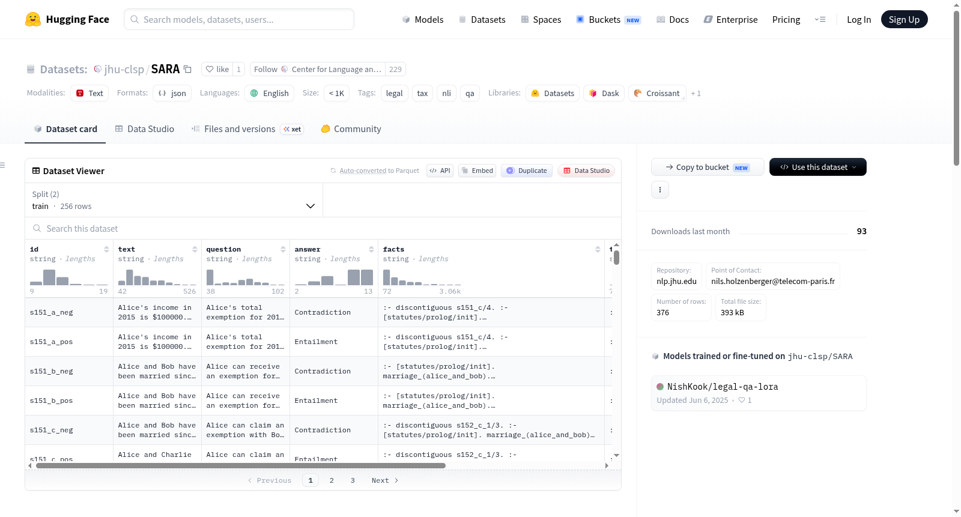Click the Datasets library tag

pyautogui.click(x=553, y=93)
